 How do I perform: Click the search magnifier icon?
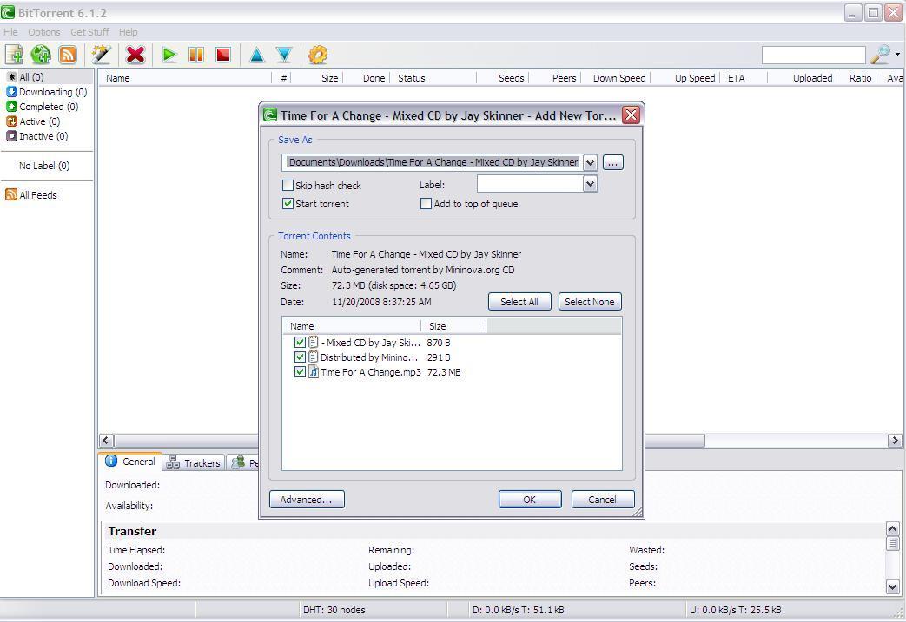click(x=881, y=55)
